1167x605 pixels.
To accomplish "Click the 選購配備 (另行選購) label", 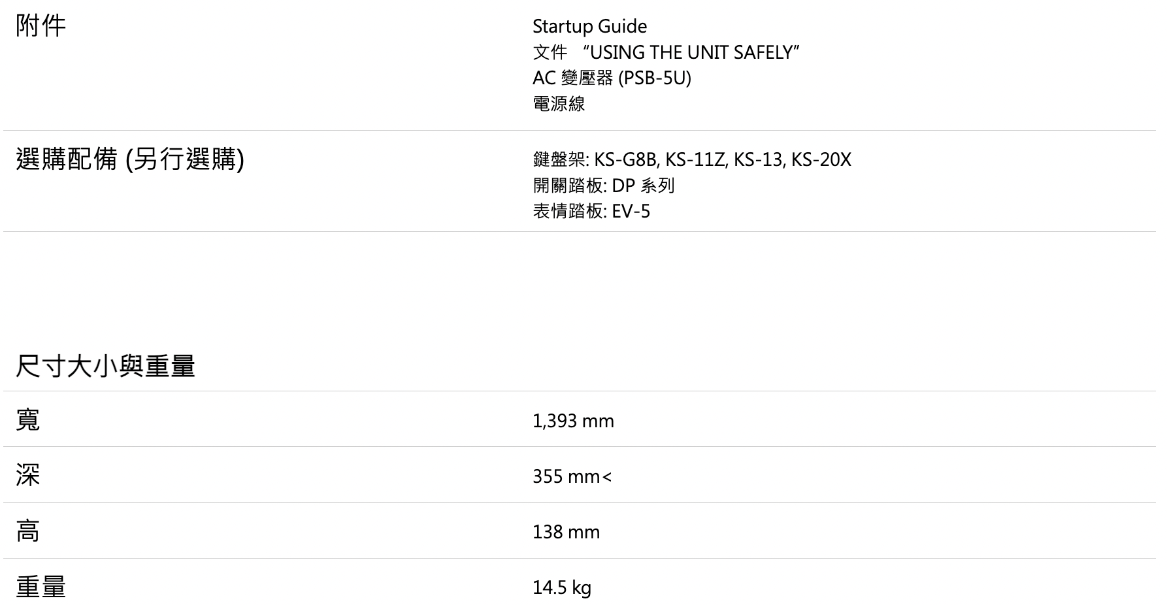I will pos(130,159).
